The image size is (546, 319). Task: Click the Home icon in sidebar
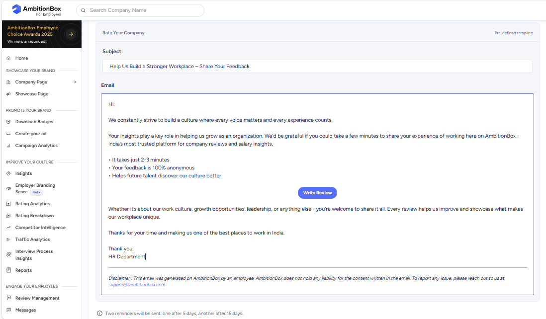pyautogui.click(x=8, y=58)
